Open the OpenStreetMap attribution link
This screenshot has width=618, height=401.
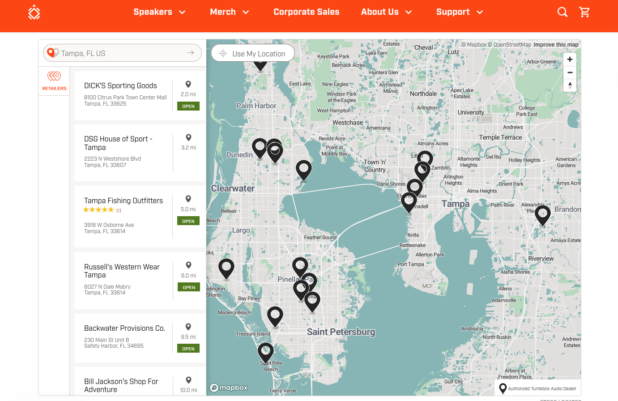510,45
